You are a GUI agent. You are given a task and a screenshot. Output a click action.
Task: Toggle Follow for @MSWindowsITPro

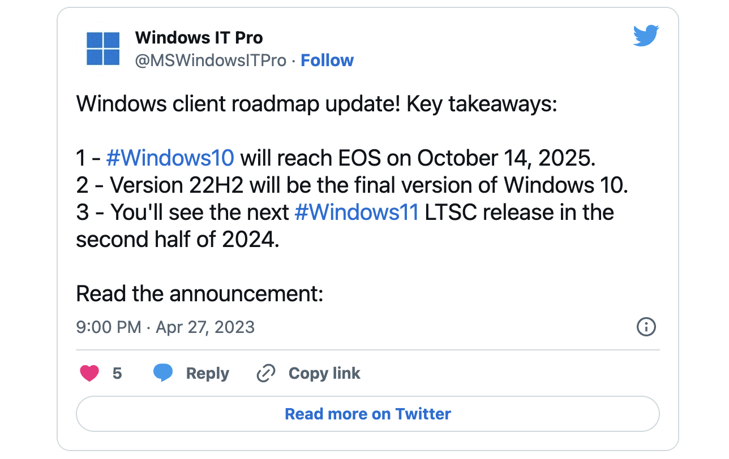tap(327, 60)
